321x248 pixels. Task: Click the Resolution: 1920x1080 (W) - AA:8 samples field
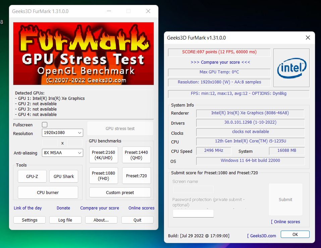click(x=219, y=82)
